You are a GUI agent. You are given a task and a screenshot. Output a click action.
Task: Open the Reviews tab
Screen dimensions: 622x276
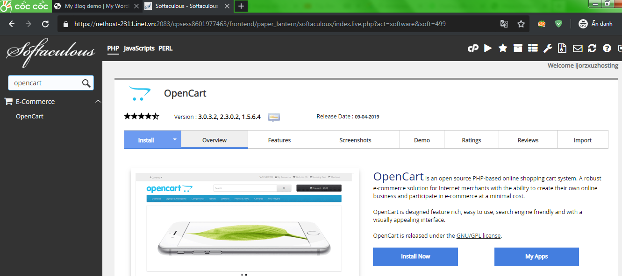pyautogui.click(x=528, y=140)
